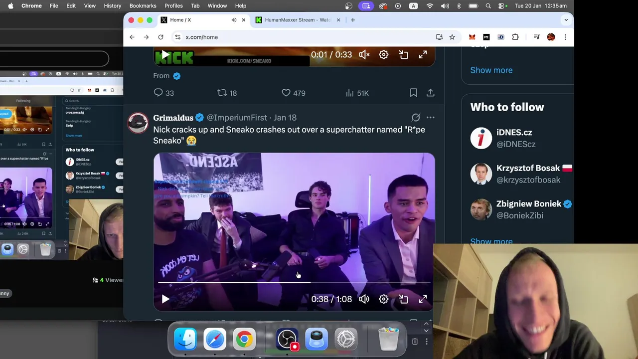The width and height of the screenshot is (638, 359).
Task: Open the Profiles menu
Action: [x=173, y=5]
